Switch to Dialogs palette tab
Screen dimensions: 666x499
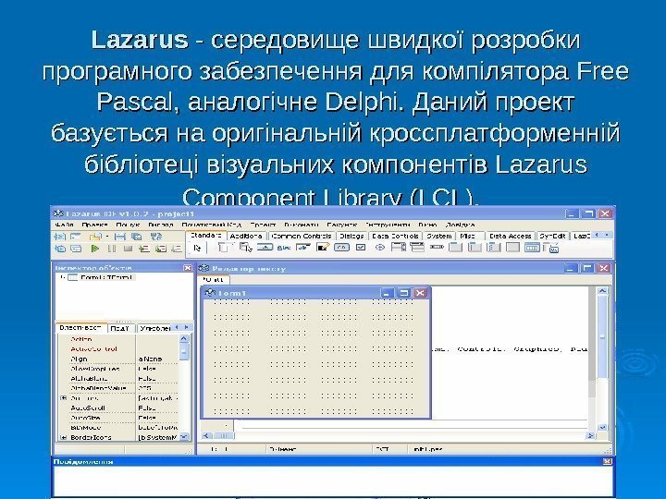coord(351,236)
